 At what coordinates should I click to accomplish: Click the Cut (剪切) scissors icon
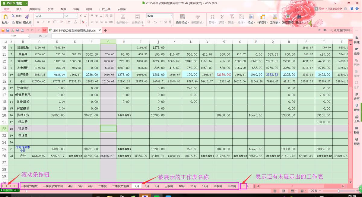13,16
